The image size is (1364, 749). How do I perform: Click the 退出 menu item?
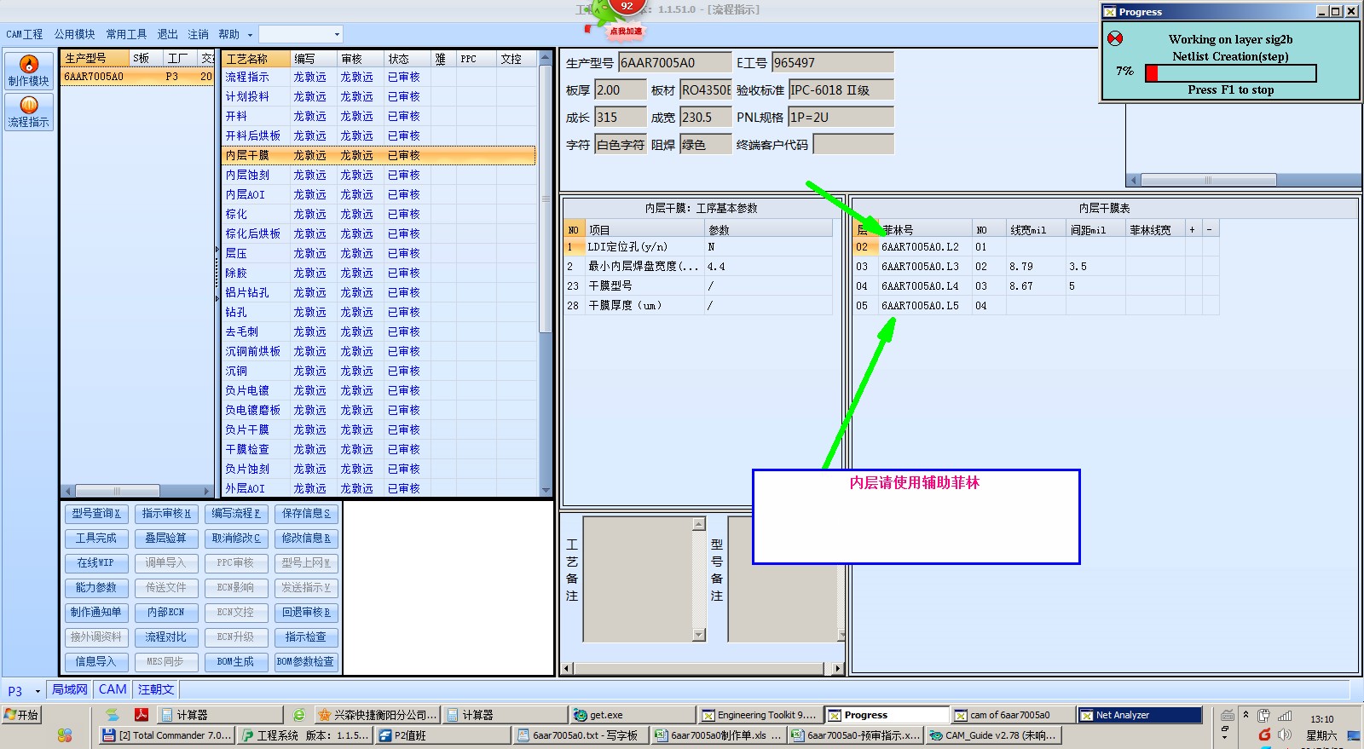pyautogui.click(x=167, y=34)
